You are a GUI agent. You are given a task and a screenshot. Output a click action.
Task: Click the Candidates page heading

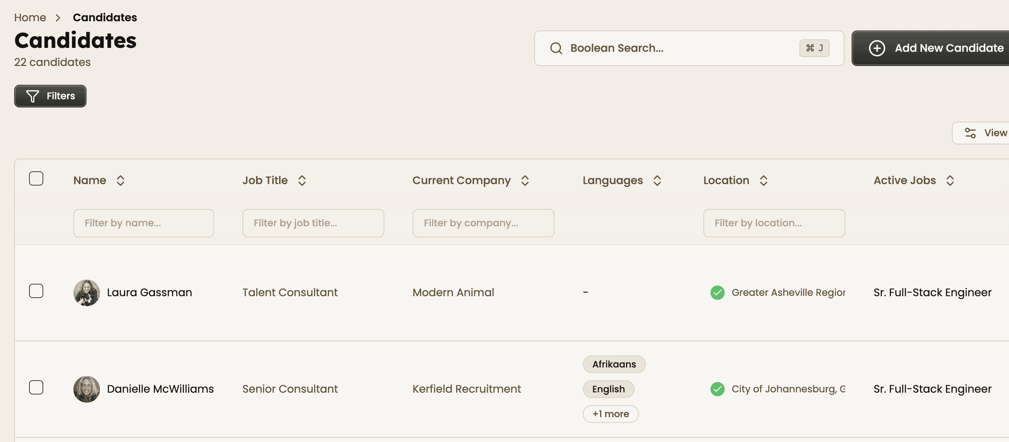click(x=76, y=40)
